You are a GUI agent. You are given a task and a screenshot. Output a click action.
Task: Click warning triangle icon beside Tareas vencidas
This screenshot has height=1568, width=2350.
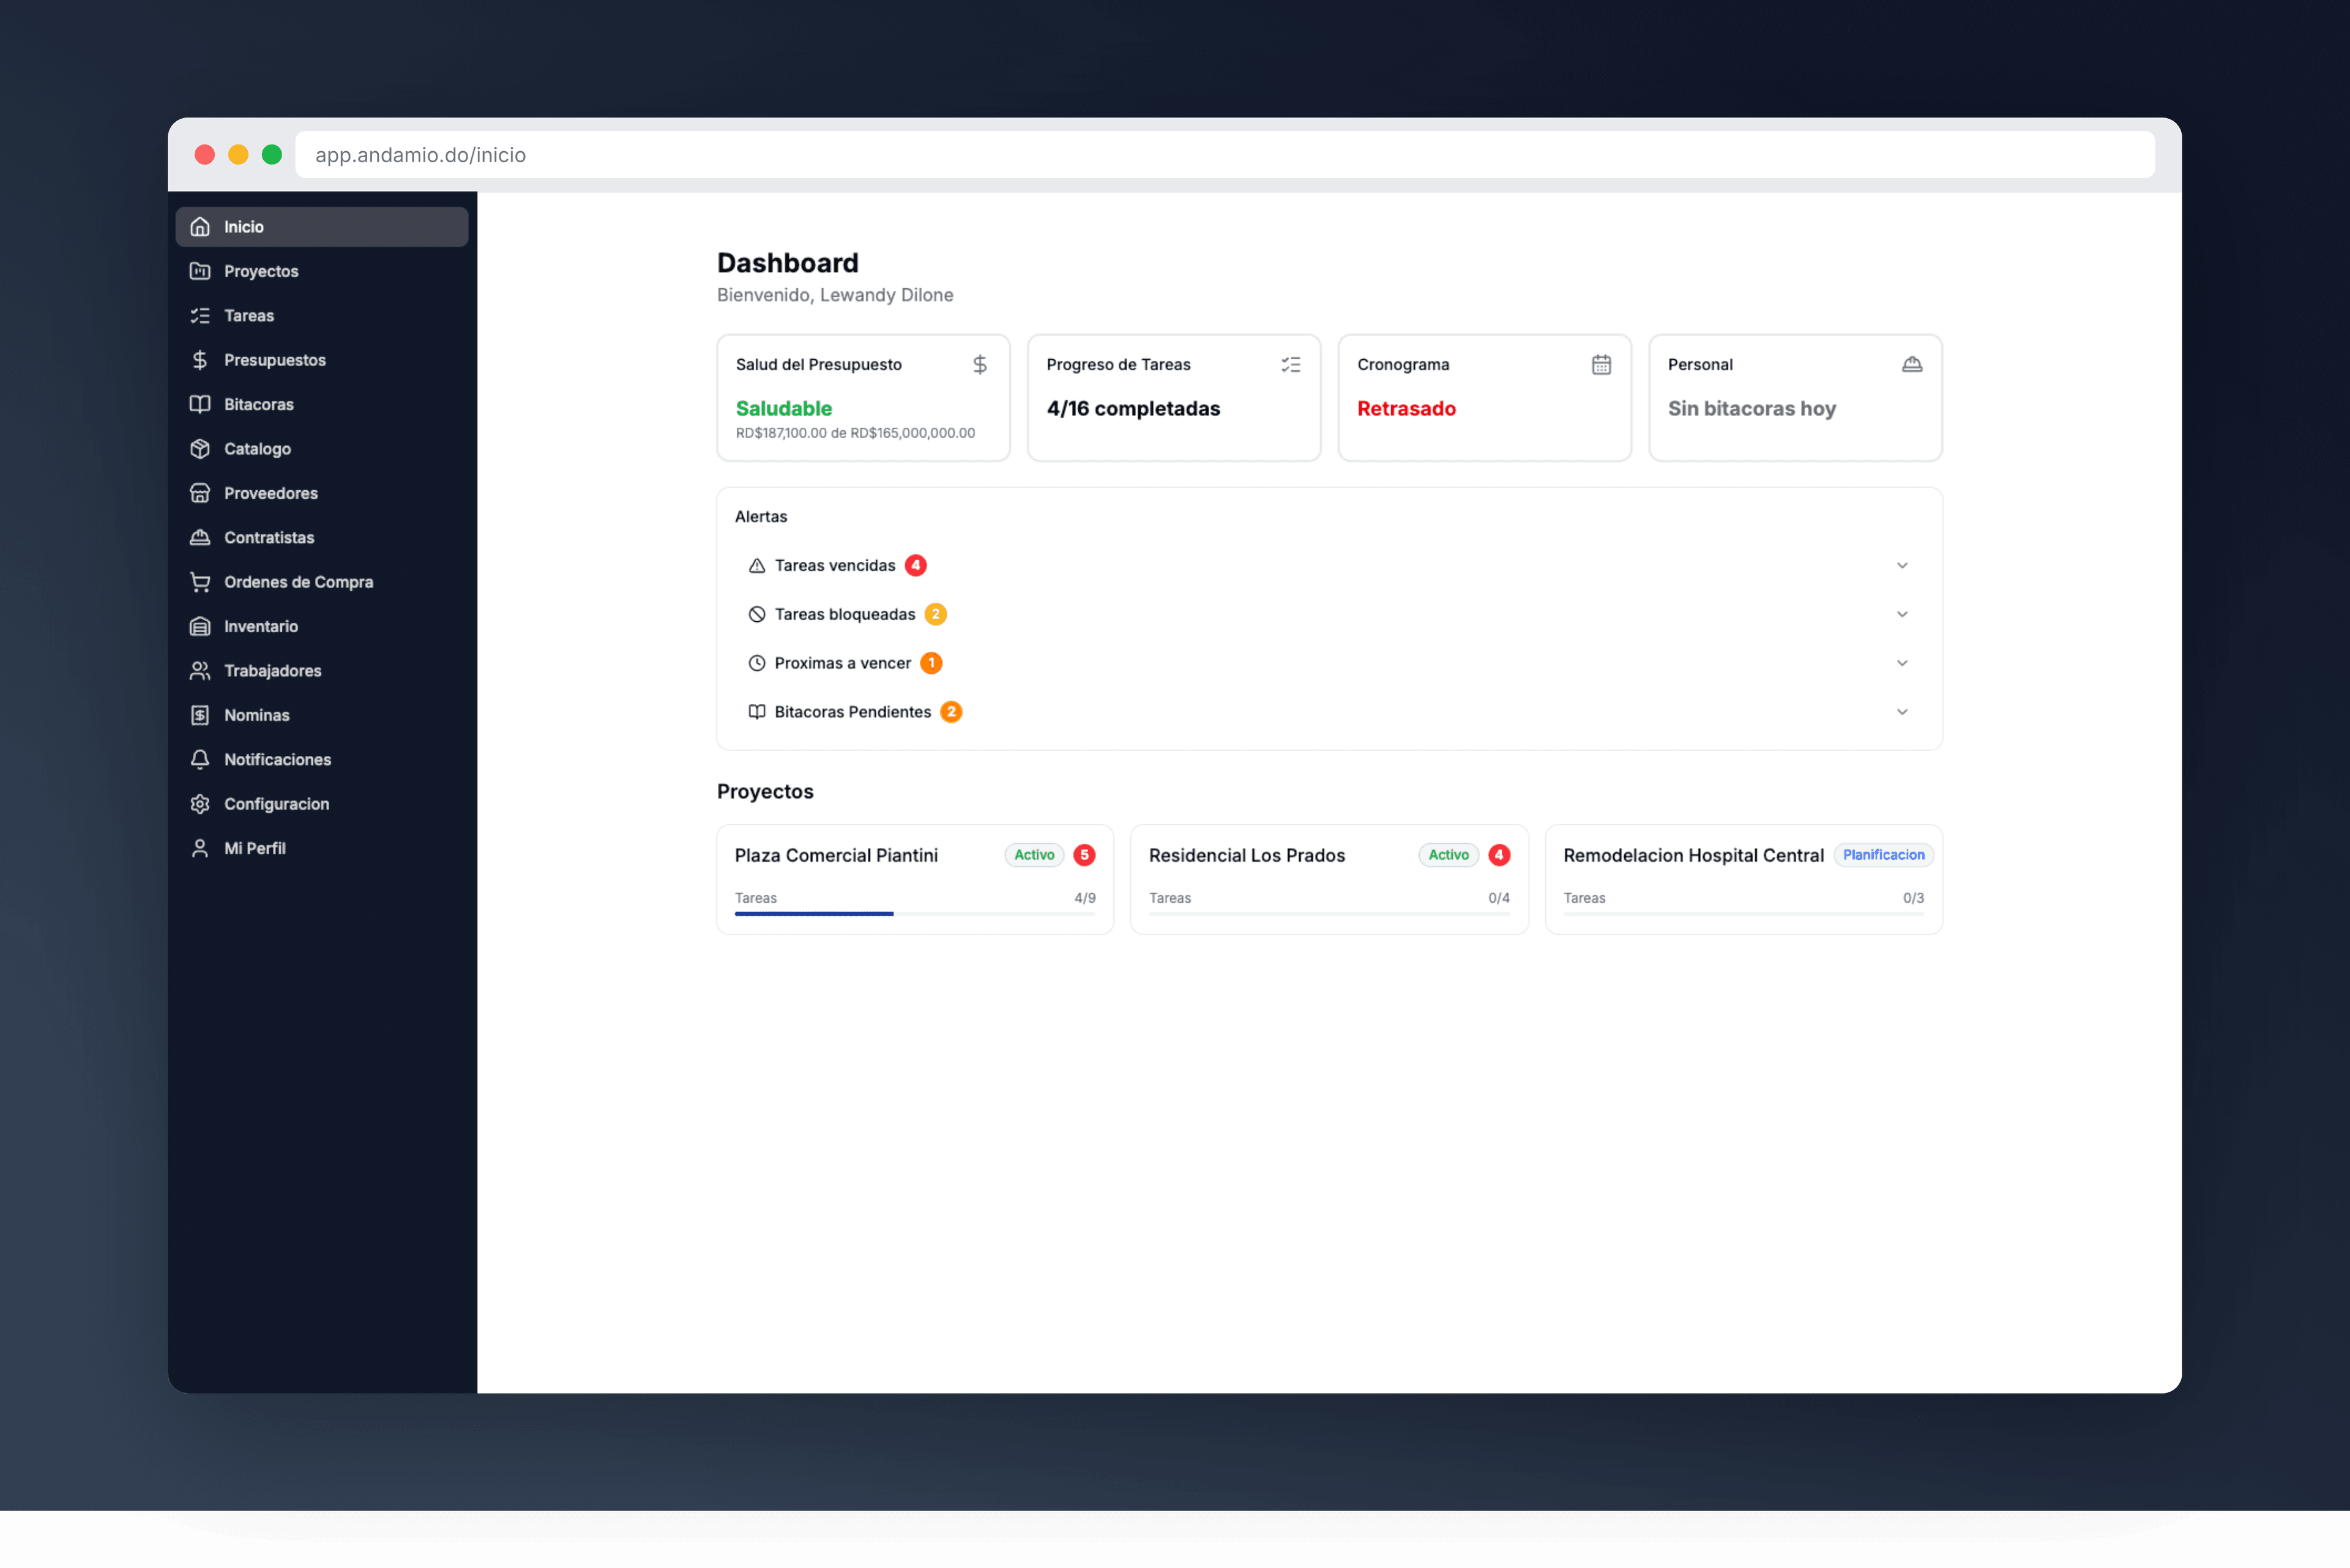tap(757, 566)
